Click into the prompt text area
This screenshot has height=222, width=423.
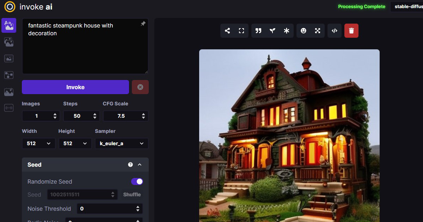[85, 46]
